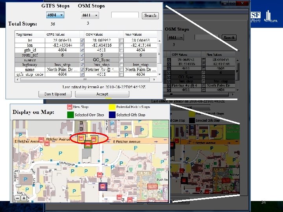Zoom in with the map plus button
The width and height of the screenshot is (283, 212).
pyautogui.click(x=24, y=198)
